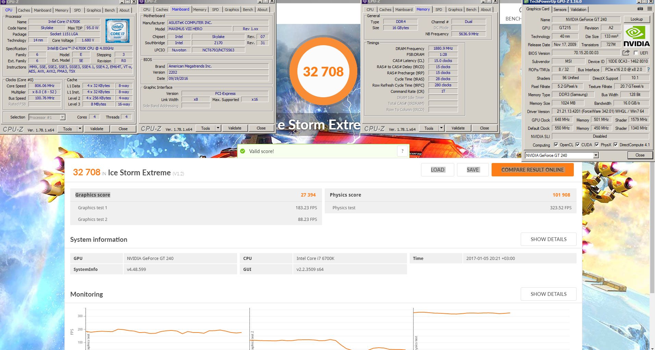
Task: Click the question mark beside Valid score
Action: pos(403,151)
